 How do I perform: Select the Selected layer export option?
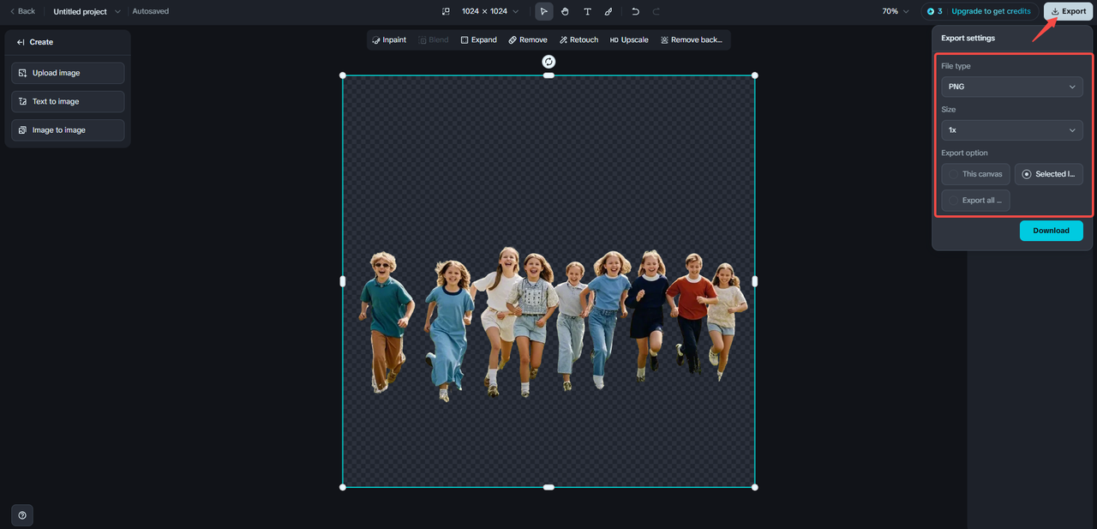coord(1049,174)
